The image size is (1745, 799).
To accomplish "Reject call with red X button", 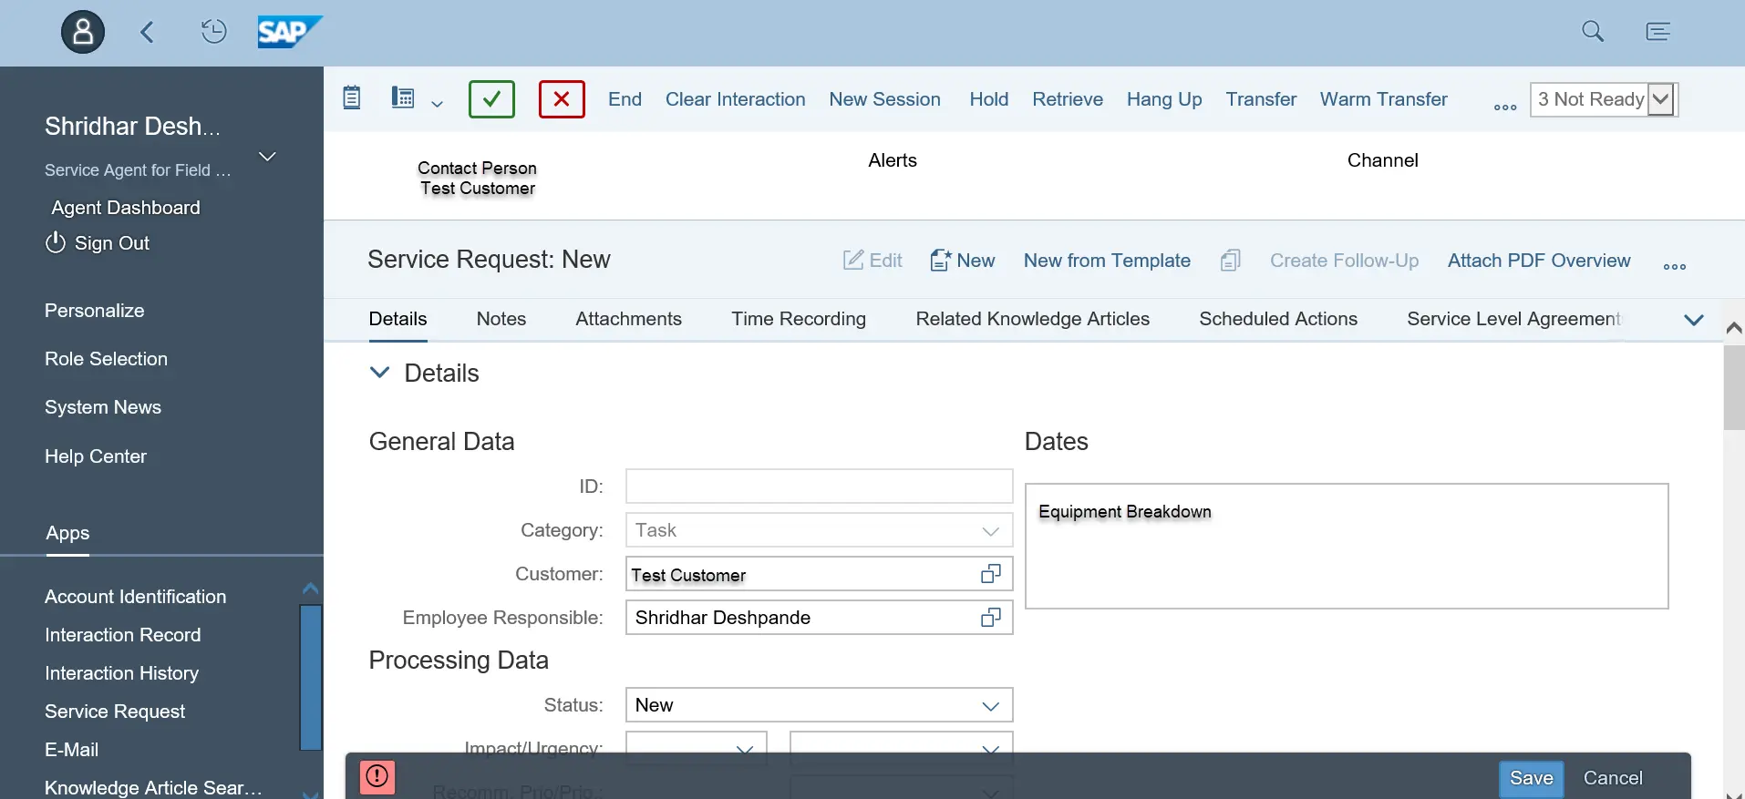I will tap(562, 99).
